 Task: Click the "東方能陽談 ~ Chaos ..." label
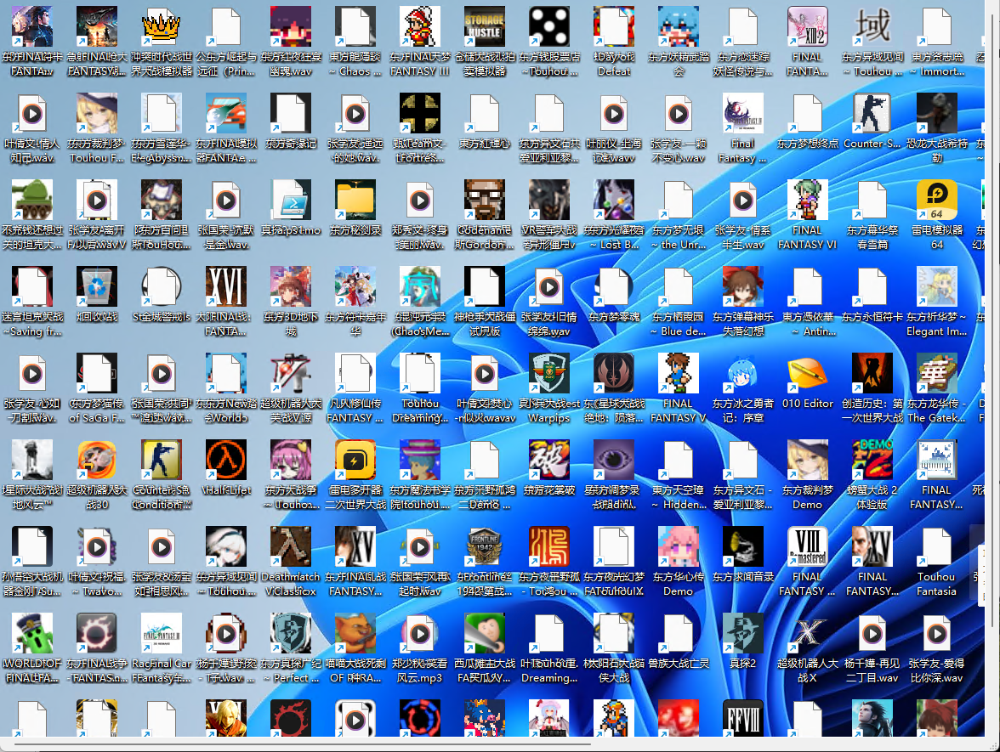(355, 64)
